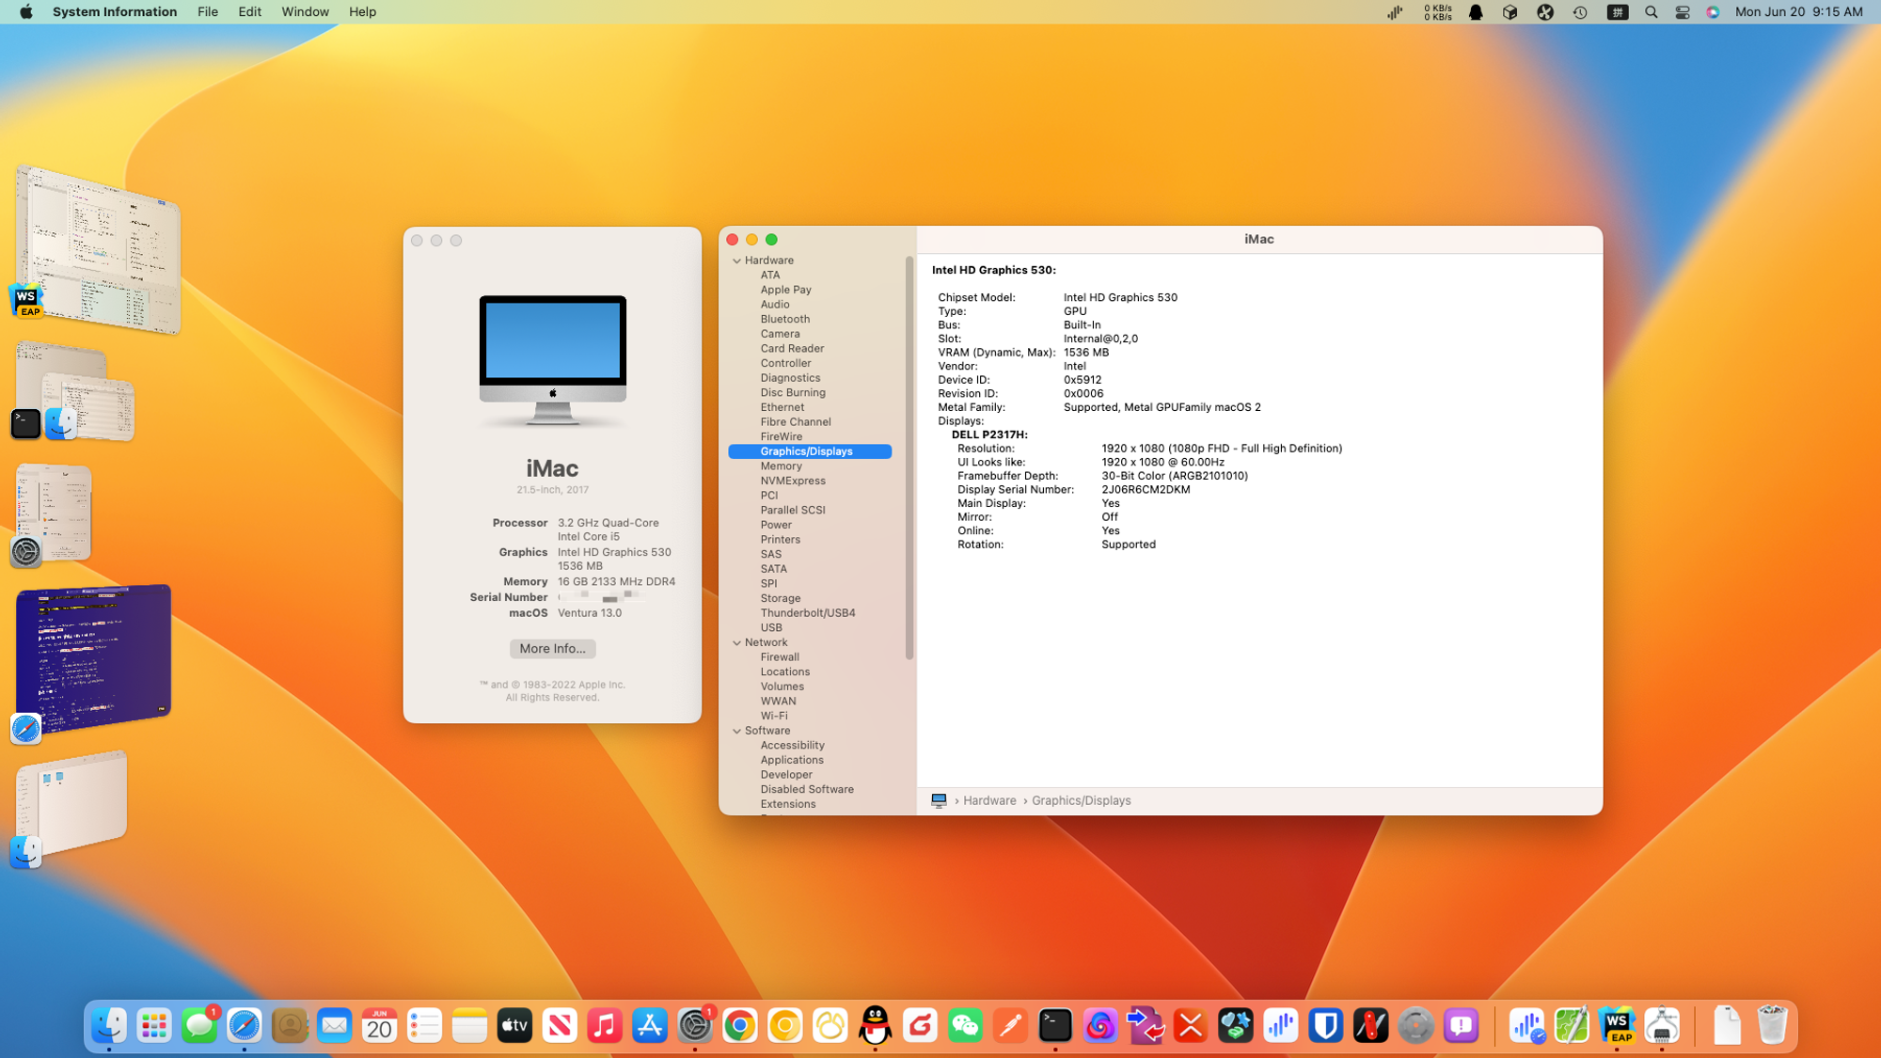
Task: Open Calendar showing June 20
Action: click(x=380, y=1025)
